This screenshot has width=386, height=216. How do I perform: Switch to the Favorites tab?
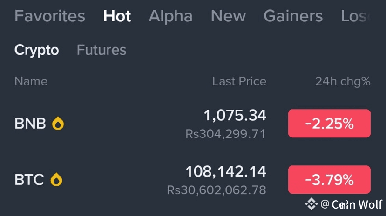pos(50,16)
